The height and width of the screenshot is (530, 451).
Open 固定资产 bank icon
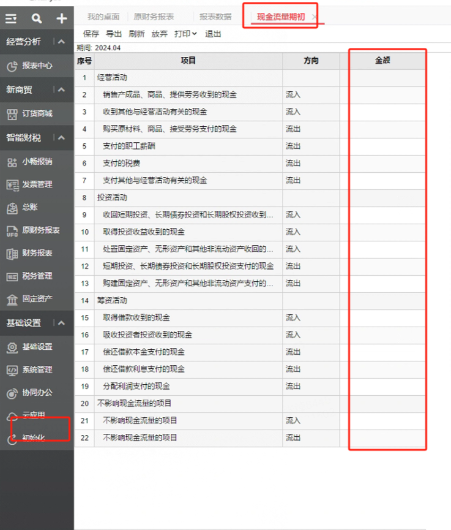pyautogui.click(x=12, y=300)
